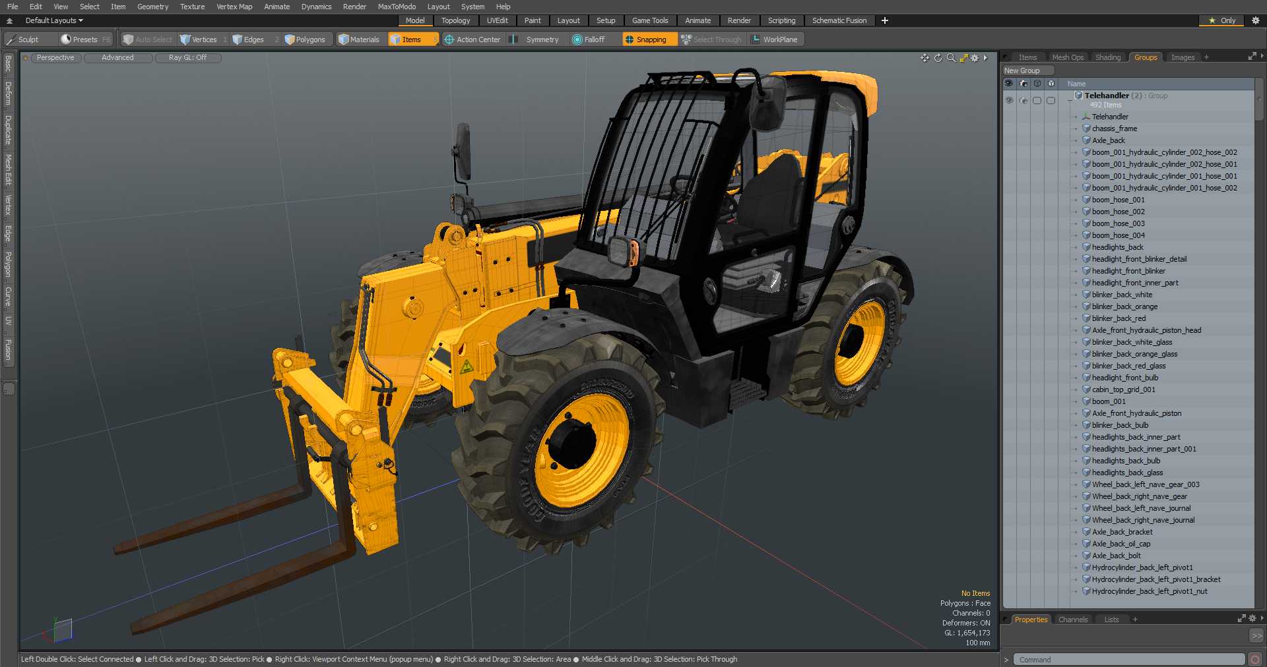Screen dimensions: 1267x667
Task: Click the lock column header icon
Action: click(x=1037, y=84)
